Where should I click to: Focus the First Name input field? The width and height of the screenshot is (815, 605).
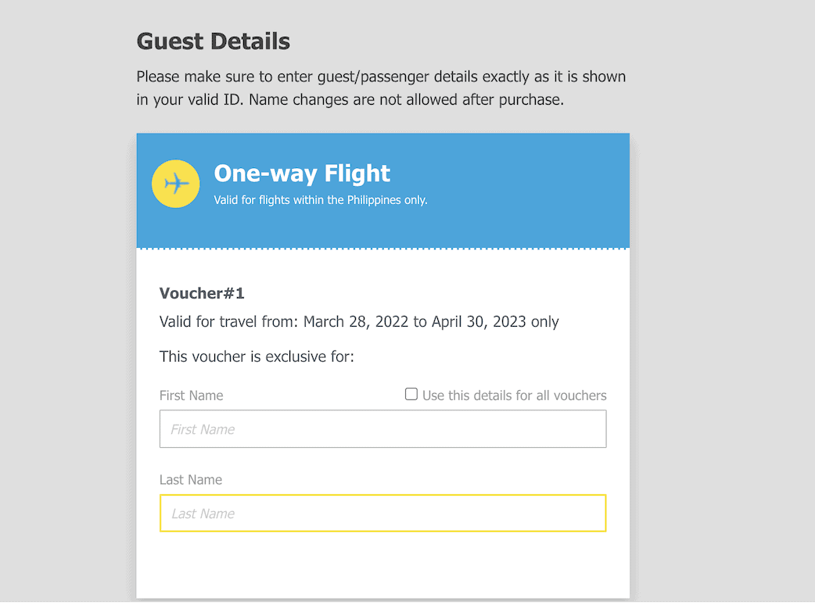point(382,429)
